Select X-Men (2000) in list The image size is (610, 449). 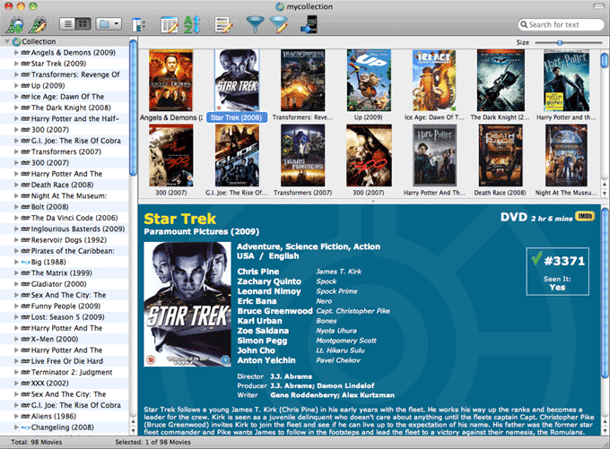click(55, 339)
